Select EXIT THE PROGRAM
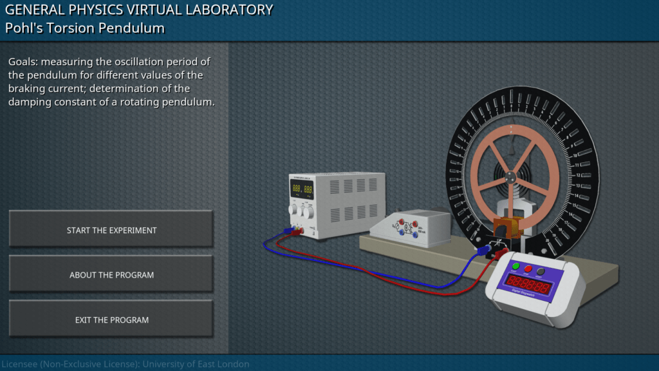 tap(111, 320)
